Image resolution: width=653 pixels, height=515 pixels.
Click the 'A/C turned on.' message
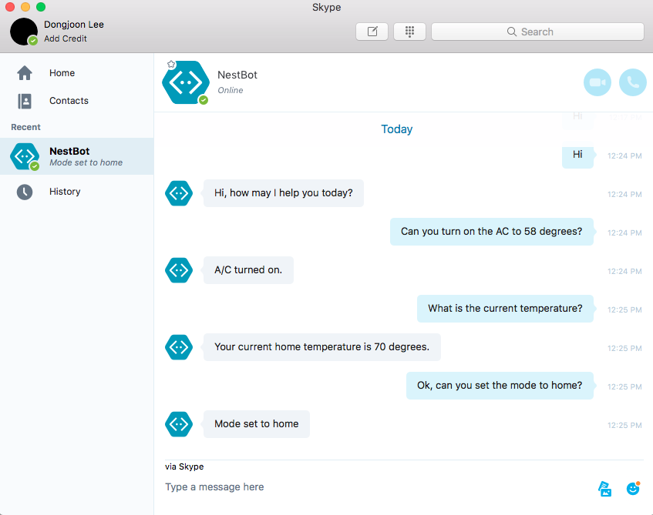coord(248,270)
